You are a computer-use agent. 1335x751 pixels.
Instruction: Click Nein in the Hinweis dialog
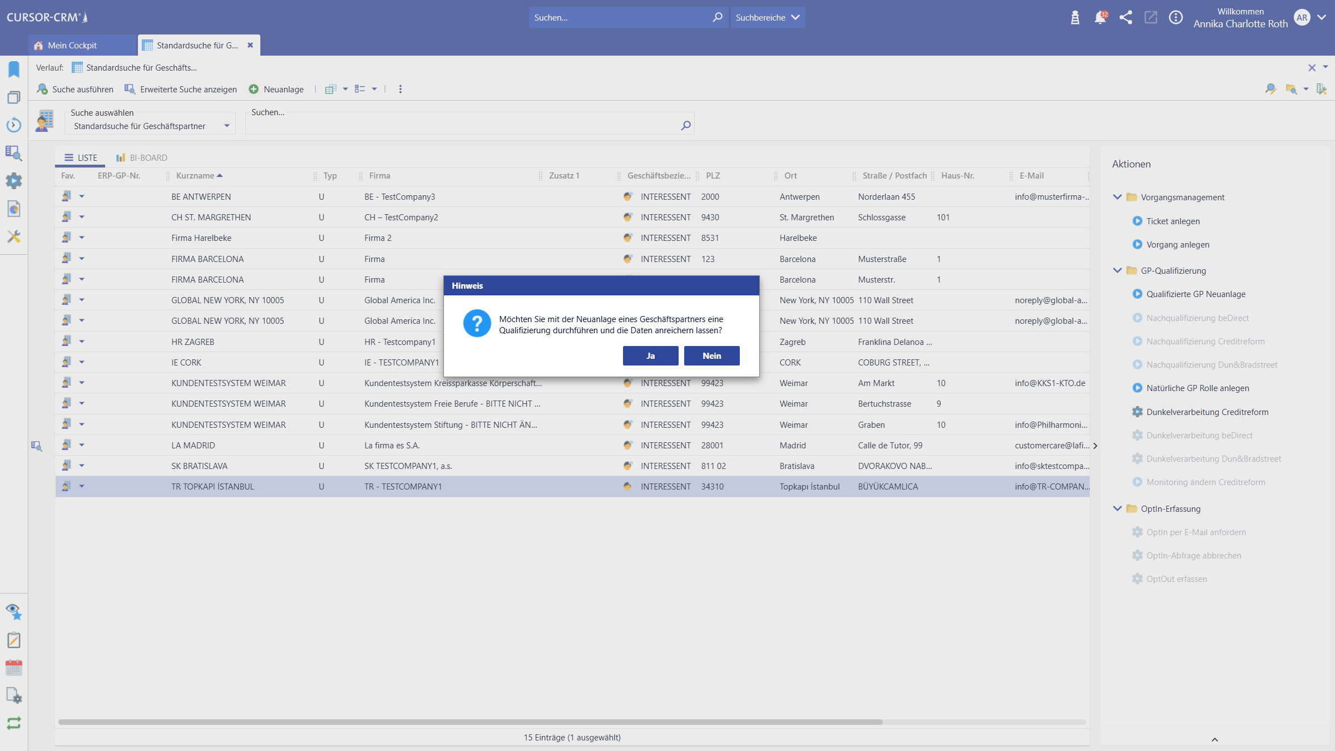pos(711,355)
